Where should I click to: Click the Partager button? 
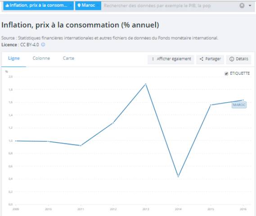point(210,59)
